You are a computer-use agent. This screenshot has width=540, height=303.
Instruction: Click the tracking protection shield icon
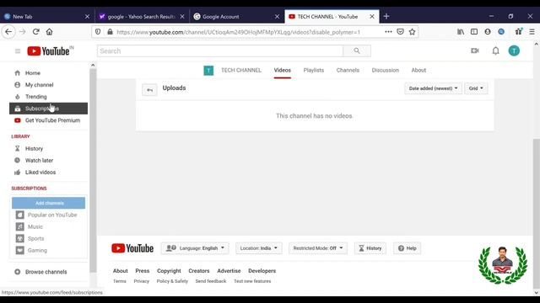pos(98,32)
